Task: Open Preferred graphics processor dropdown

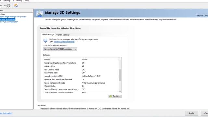Action: coord(60,49)
